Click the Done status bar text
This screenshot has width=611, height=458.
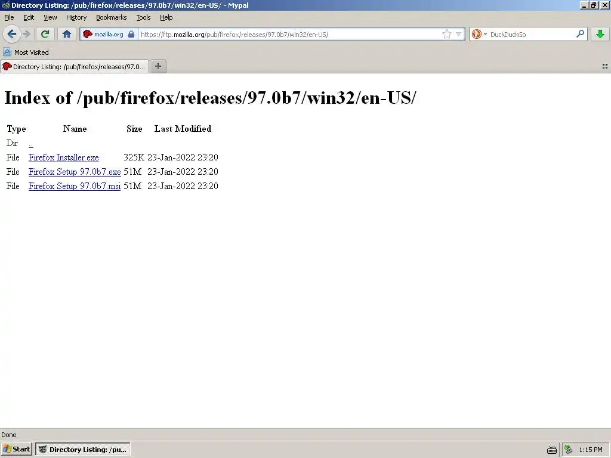[x=8, y=435]
